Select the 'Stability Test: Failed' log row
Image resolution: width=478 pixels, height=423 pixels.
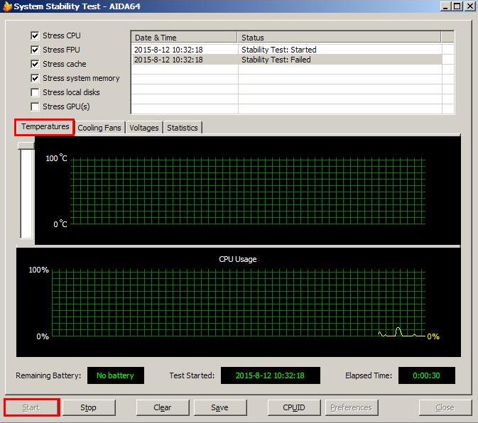[286, 60]
